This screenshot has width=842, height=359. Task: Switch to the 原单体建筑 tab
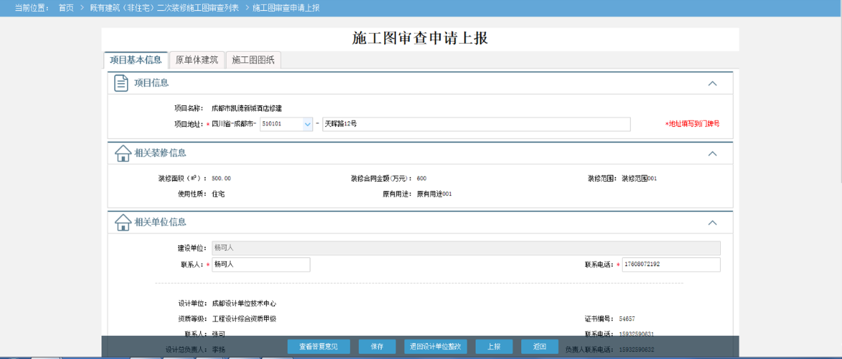coord(196,60)
